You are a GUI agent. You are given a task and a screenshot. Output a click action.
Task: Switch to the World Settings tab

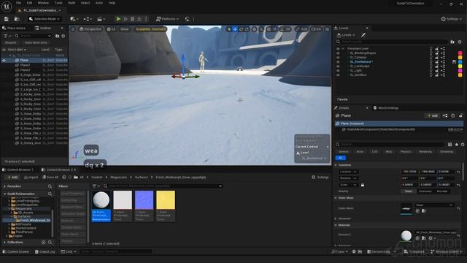386,108
